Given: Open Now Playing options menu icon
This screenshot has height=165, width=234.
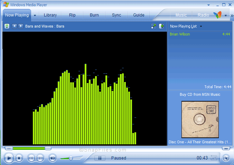Looking at the screenshot, I should point(7,26).
